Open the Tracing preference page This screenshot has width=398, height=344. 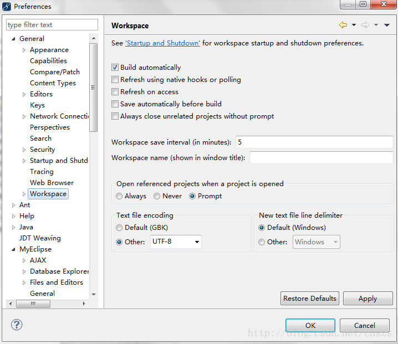pos(42,172)
